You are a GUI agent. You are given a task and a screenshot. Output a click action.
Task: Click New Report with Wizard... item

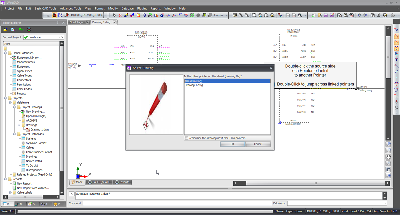pos(33,188)
